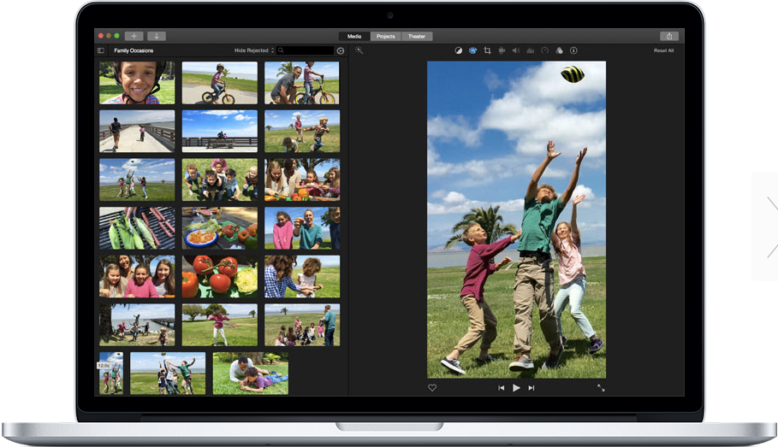Switch to the Media tab
Screen dimensions: 778x447
(x=354, y=36)
